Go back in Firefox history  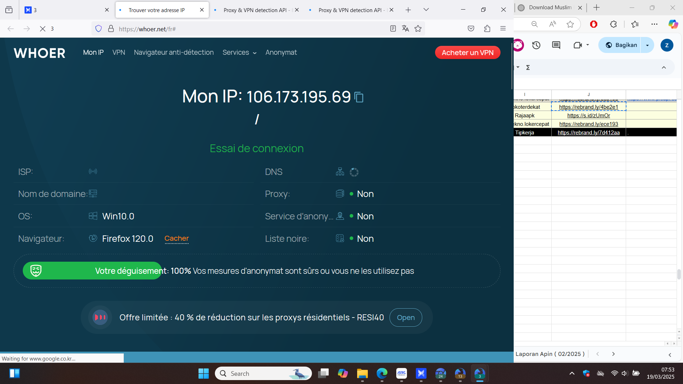(x=11, y=29)
